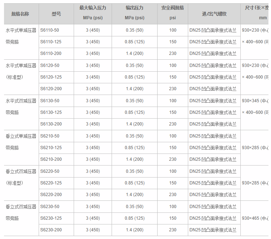Select model S6130-200
This screenshot has height=239, width=271.
(x=51, y=124)
